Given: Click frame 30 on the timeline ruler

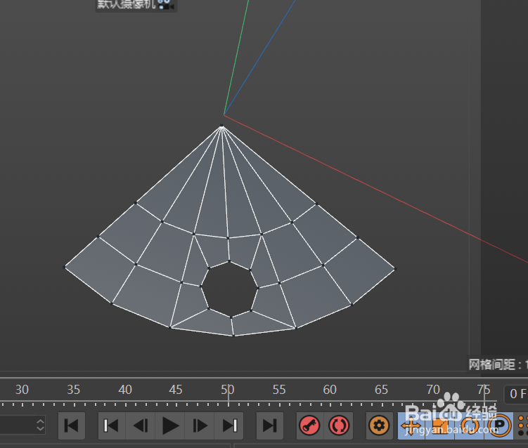Looking at the screenshot, I should (22, 390).
